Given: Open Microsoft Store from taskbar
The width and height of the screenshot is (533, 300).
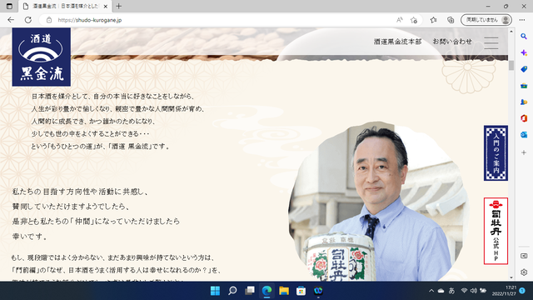Looking at the screenshot, I should tap(301, 291).
